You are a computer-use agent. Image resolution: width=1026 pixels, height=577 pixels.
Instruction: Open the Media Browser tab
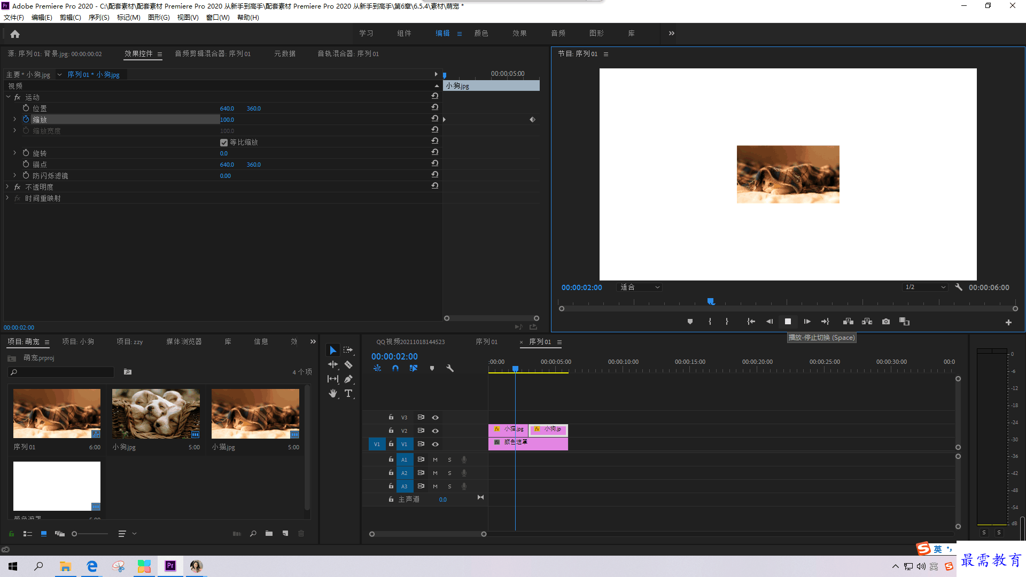click(x=184, y=341)
